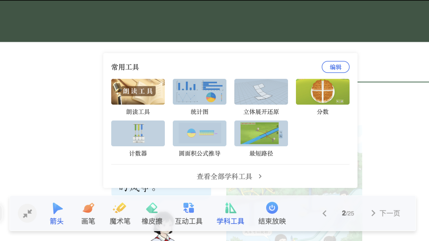
Task: Switch to the 橡皮擦 eraser tool
Action: 152,213
